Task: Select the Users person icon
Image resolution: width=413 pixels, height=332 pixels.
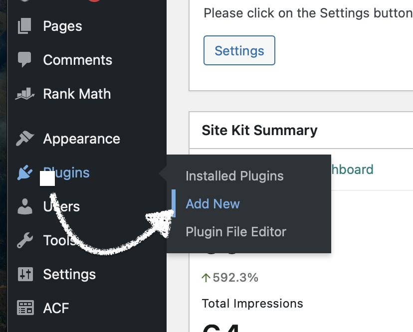Action: (x=25, y=206)
